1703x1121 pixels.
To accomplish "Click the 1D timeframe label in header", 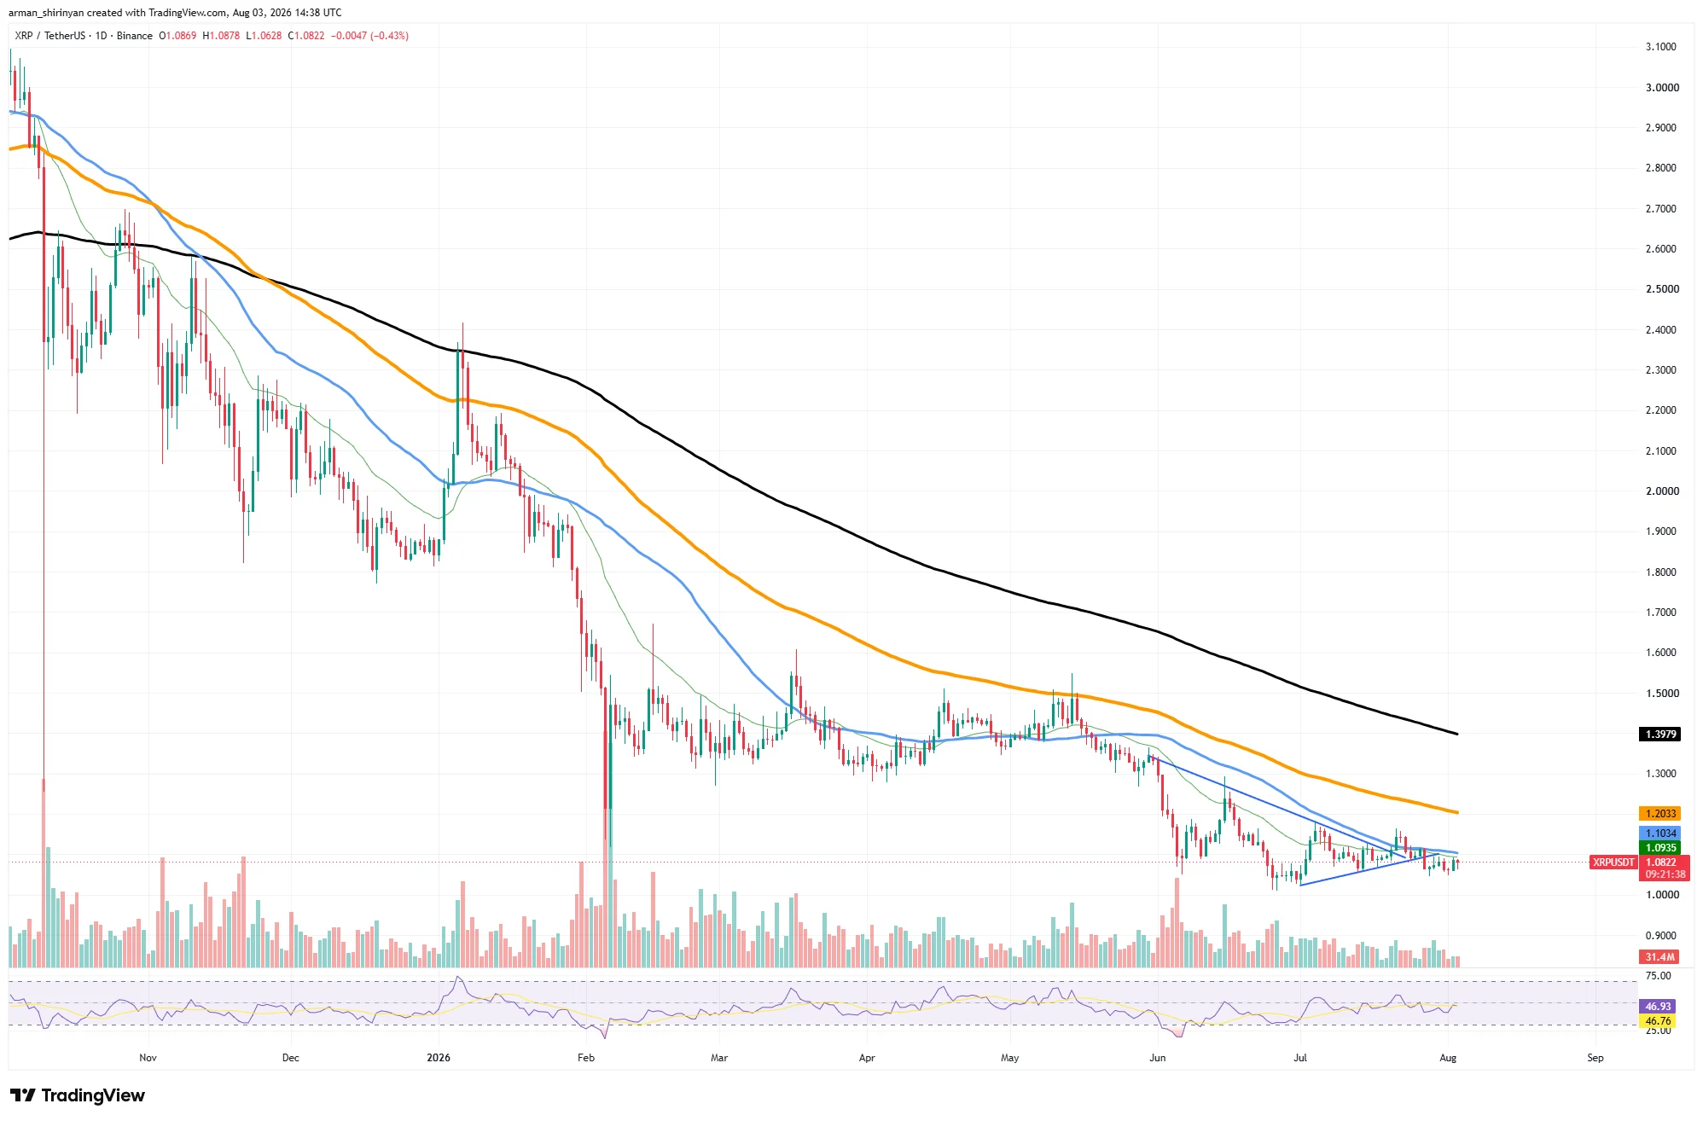I will [x=101, y=36].
